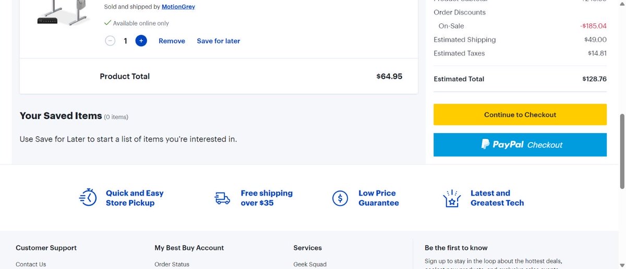This screenshot has width=626, height=269.
Task: Open Order Status footer link
Action: click(x=172, y=264)
